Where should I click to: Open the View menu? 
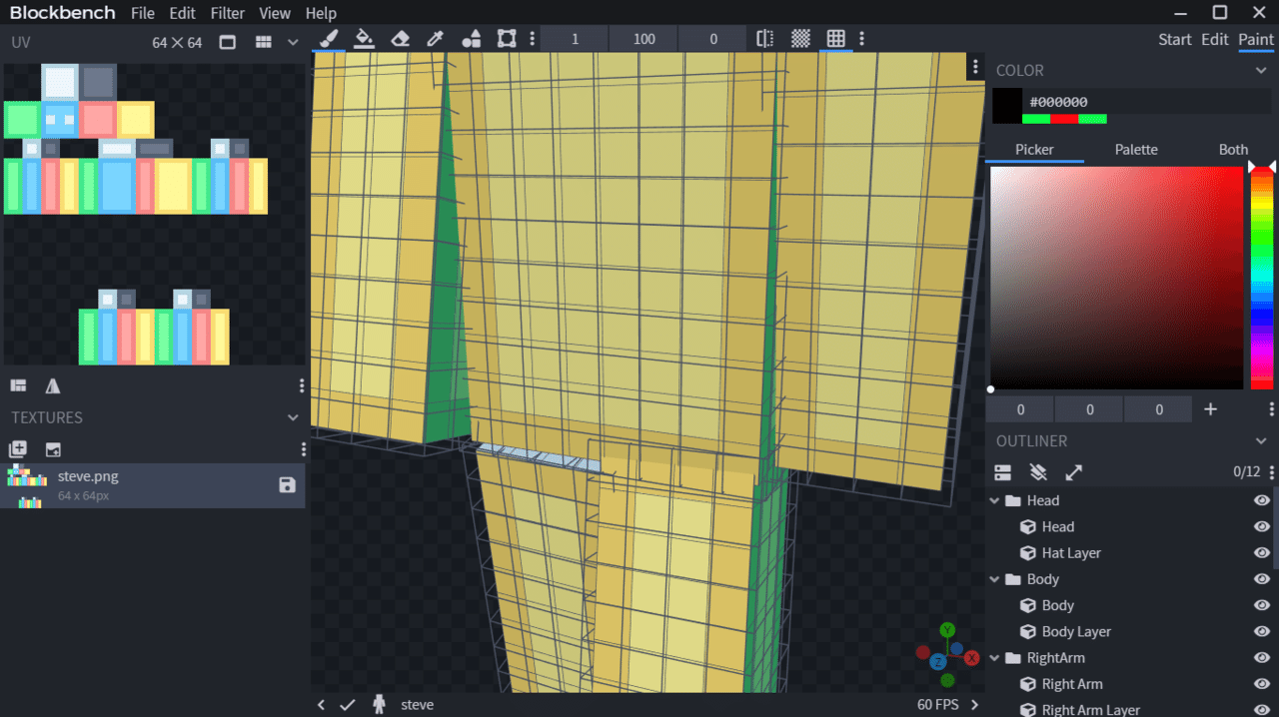pos(275,13)
